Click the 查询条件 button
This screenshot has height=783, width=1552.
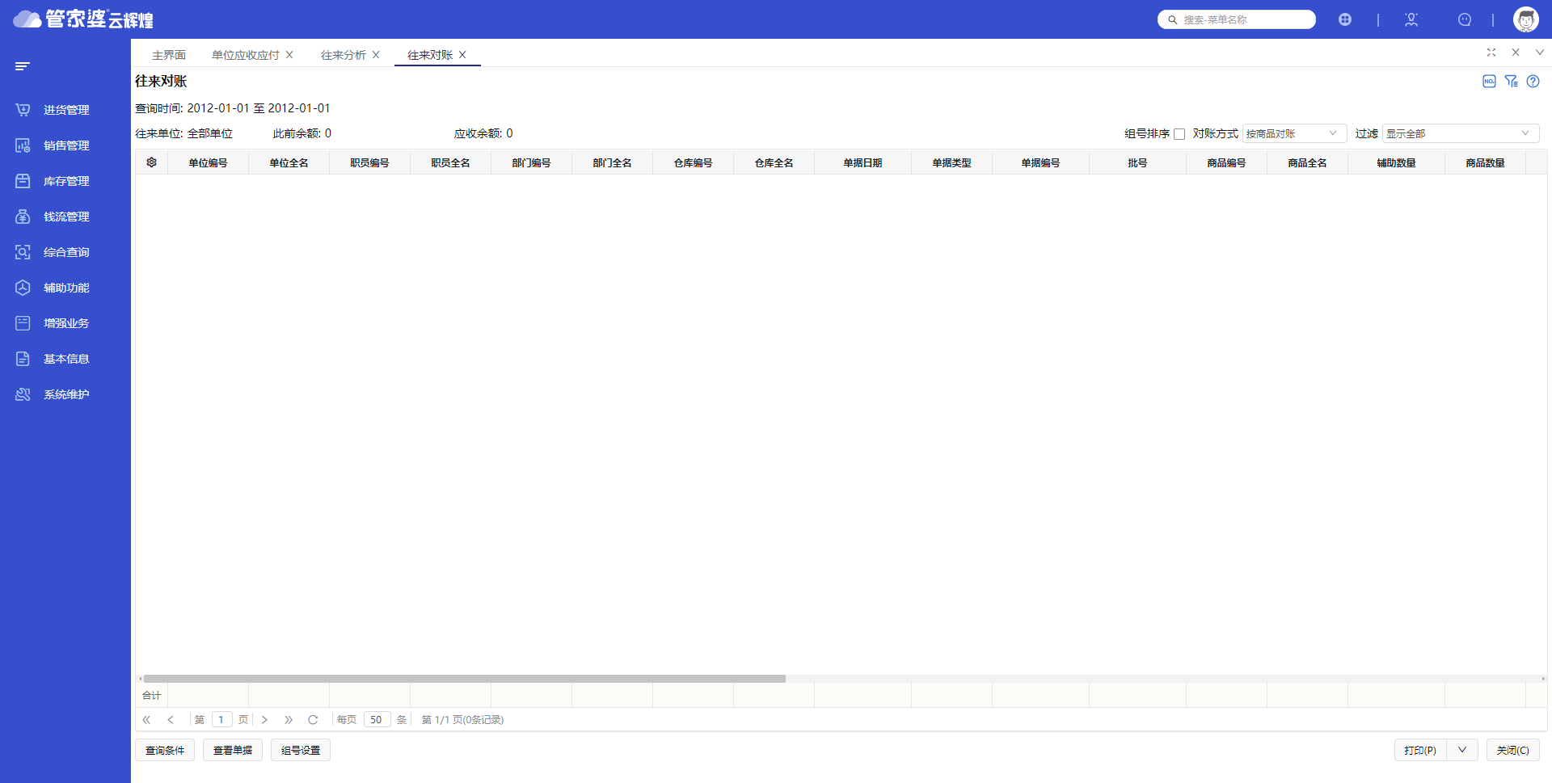[165, 750]
